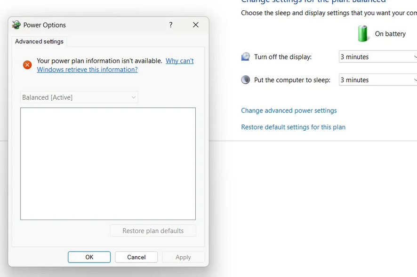Click the Apply button
The image size is (417, 277).
[183, 257]
